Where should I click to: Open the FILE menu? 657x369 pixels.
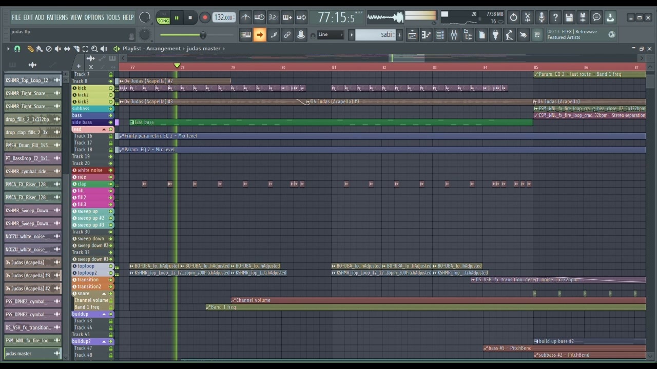16,17
